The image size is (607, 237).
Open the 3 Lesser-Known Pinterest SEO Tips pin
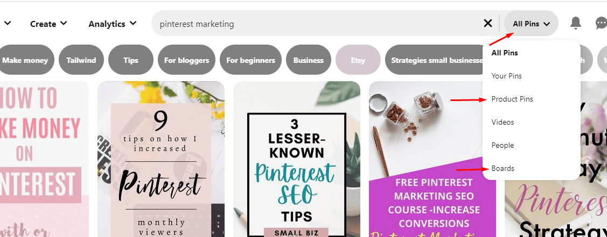(x=297, y=159)
